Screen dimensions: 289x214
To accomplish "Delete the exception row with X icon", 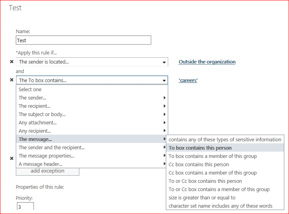I will (x=11, y=158).
